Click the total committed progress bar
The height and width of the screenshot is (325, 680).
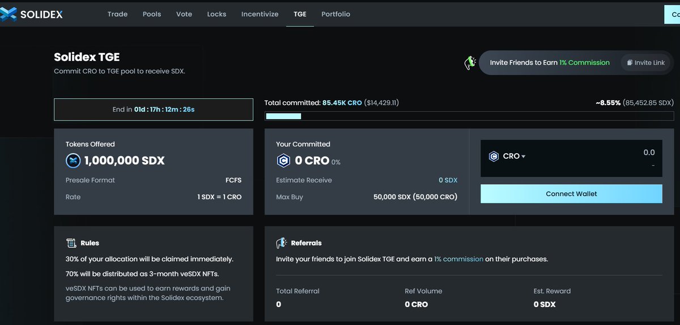pyautogui.click(x=469, y=116)
